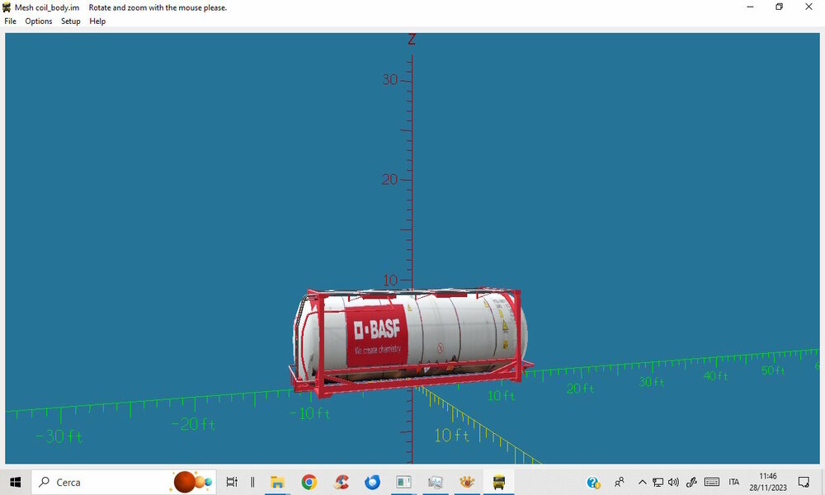This screenshot has width=825, height=495.
Task: Launch Google Chrome from the taskbar
Action: click(309, 482)
